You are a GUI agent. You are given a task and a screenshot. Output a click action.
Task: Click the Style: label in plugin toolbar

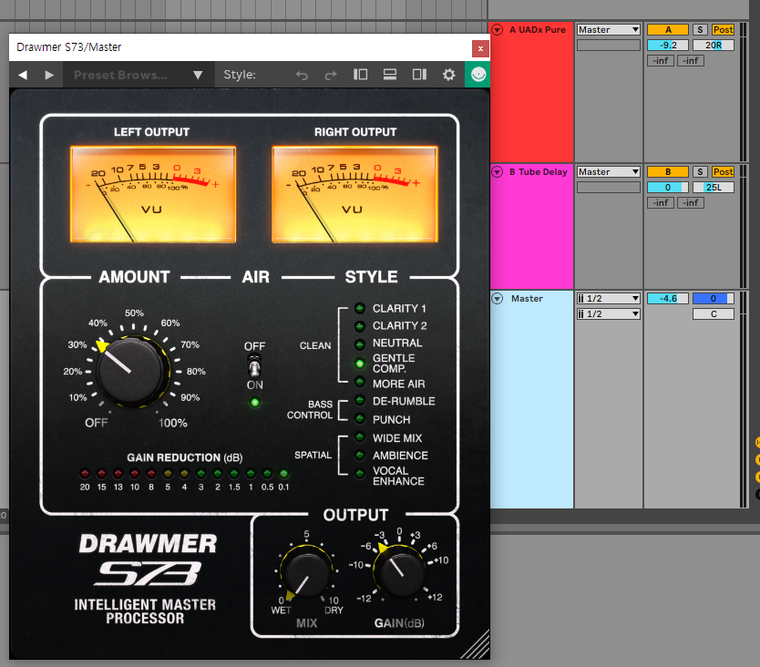[x=240, y=75]
